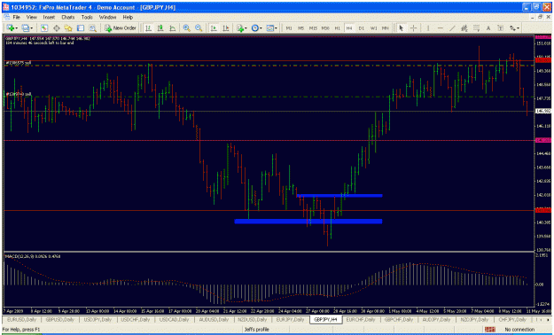Toggle the Data Window crosshair-target icon

56,28
